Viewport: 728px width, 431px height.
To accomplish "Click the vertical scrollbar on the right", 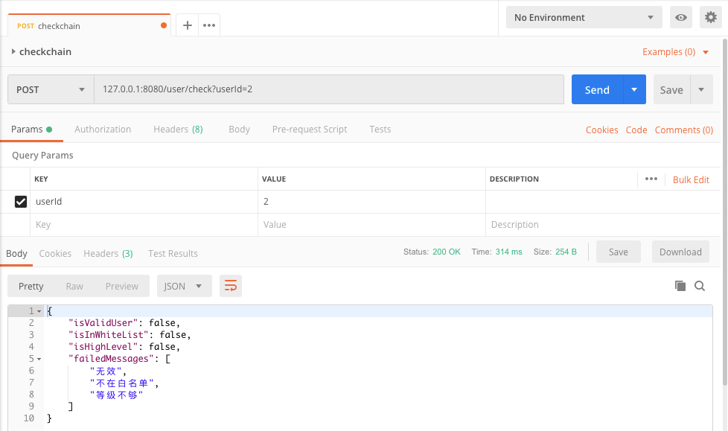I will click(725, 212).
